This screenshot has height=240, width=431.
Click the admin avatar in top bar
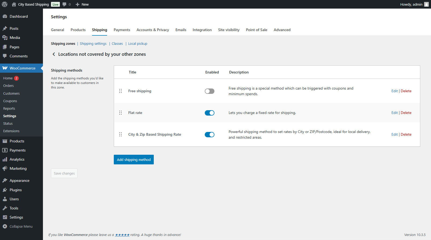pos(426,4)
